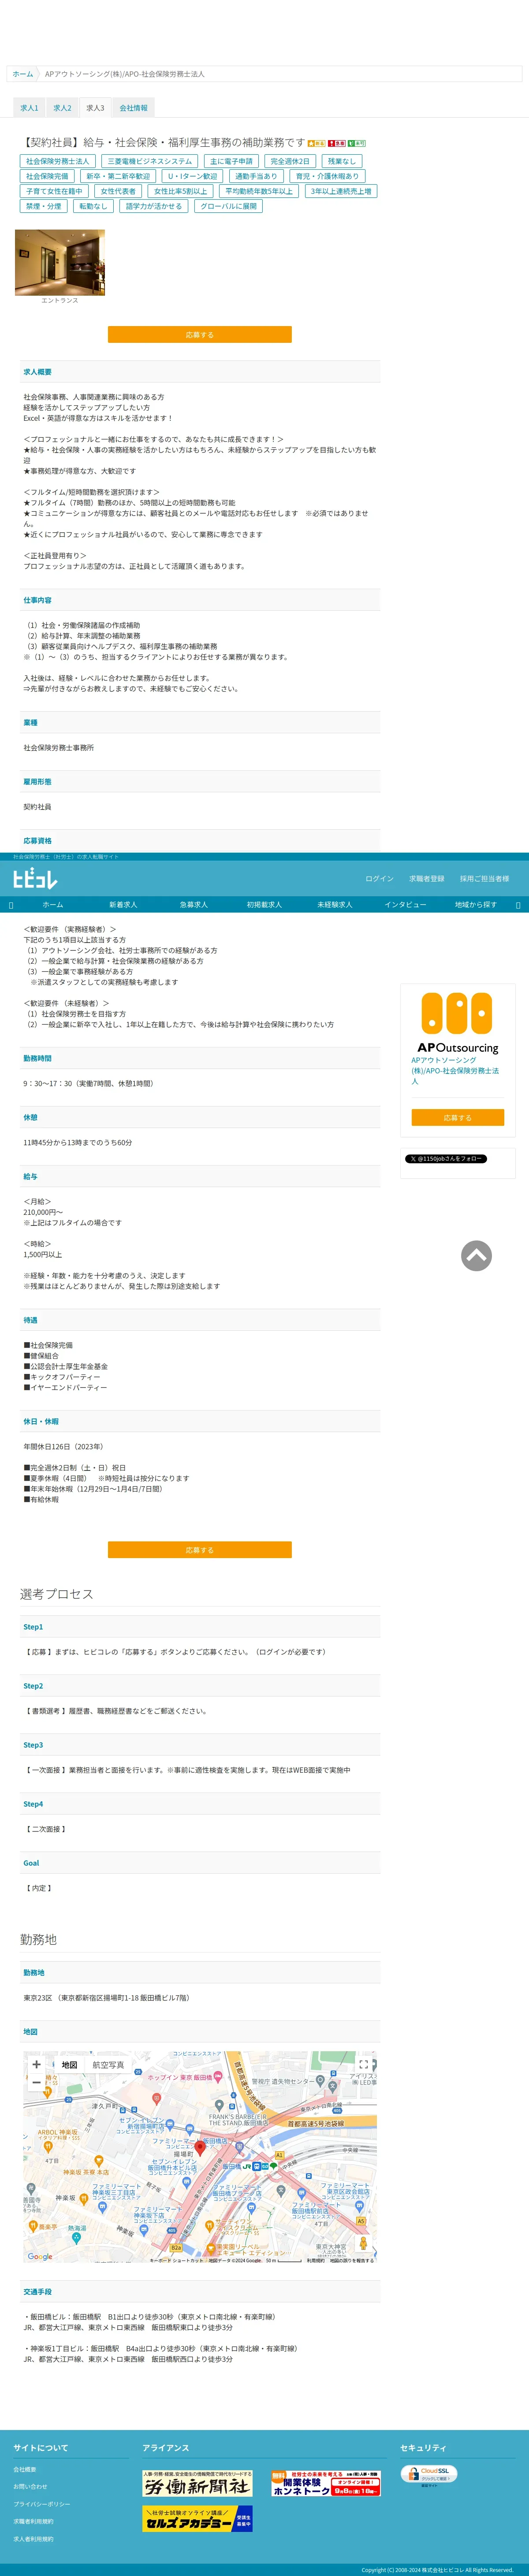Click the 求職者利用規約 footer link
Screen dimensions: 529x2576
33,2521
